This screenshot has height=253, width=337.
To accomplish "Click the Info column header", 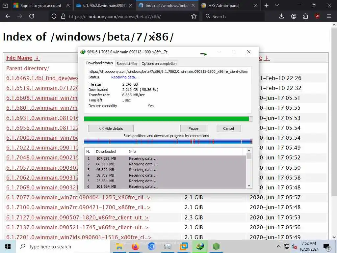I will [184, 152].
